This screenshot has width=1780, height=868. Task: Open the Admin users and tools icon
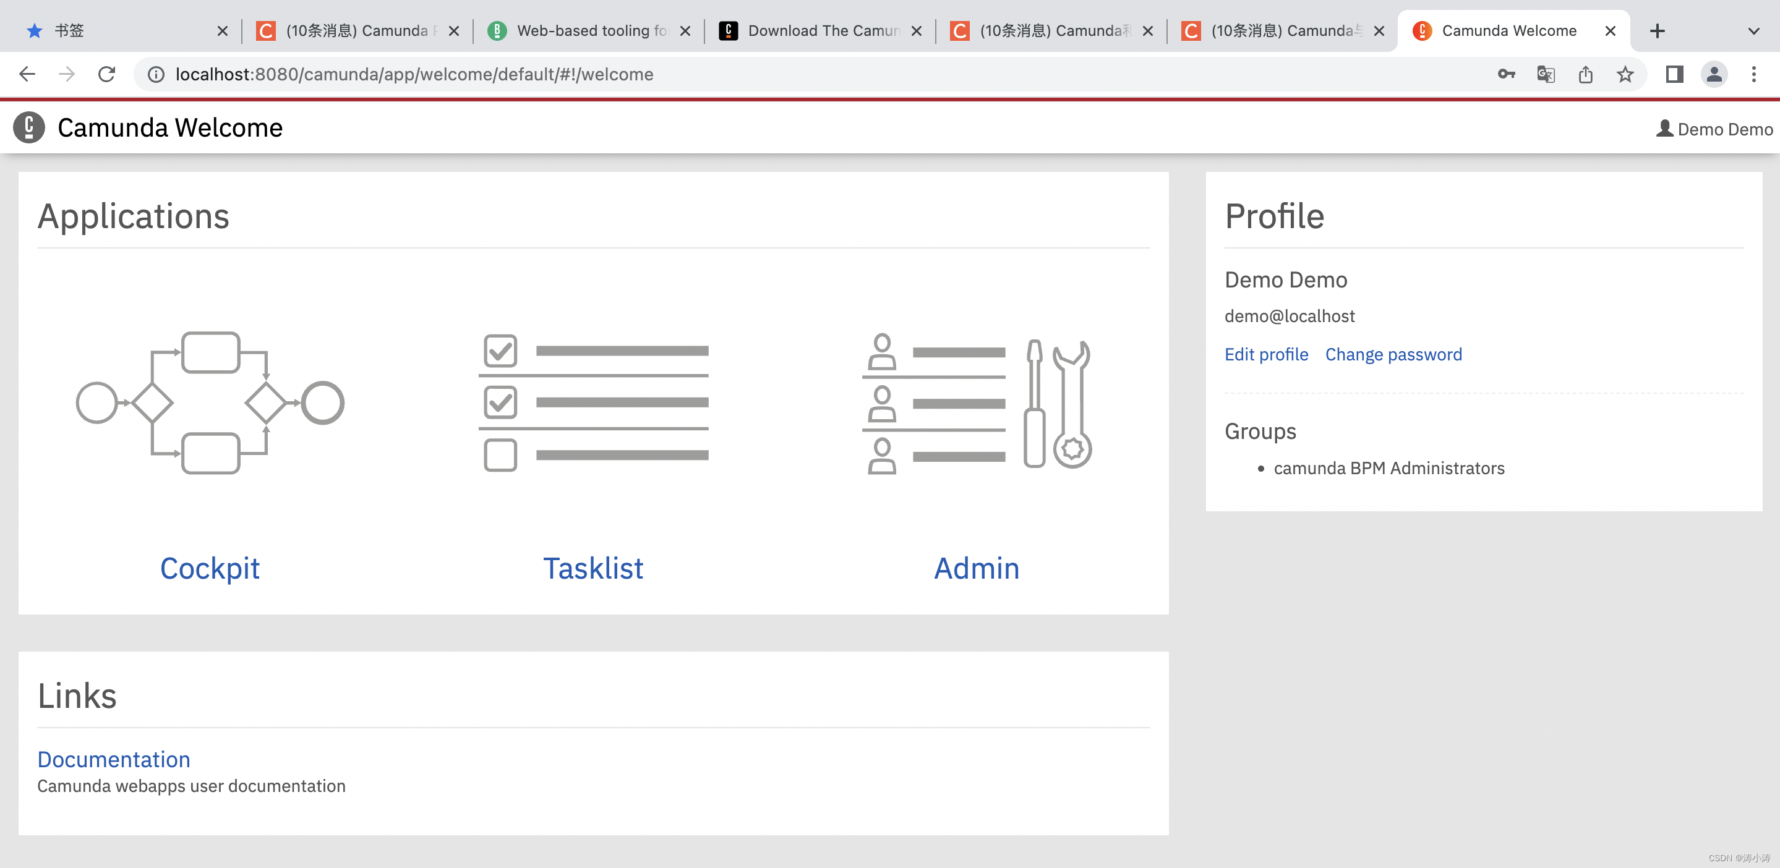tap(977, 404)
